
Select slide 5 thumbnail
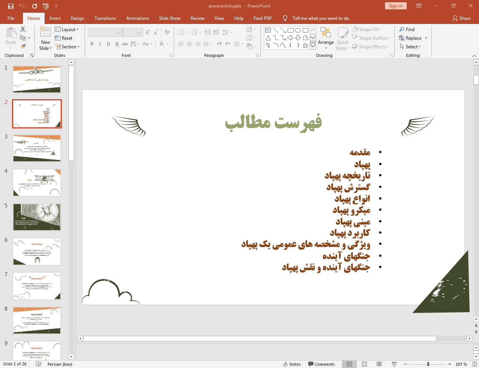[x=37, y=217]
